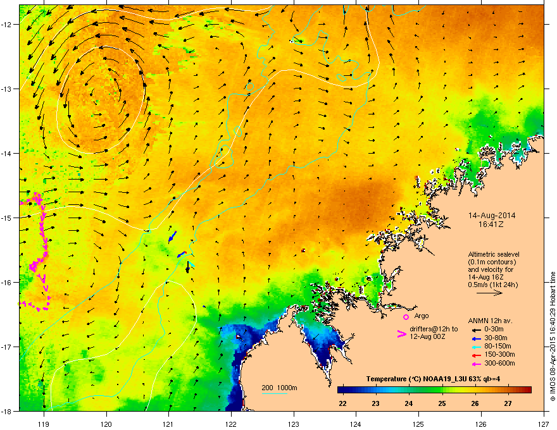The width and height of the screenshot is (557, 430).
Task: Click the '0.5m/s (1kt 24h)' text
Action: point(492,285)
